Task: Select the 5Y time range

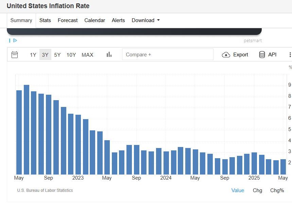Action: [x=57, y=55]
